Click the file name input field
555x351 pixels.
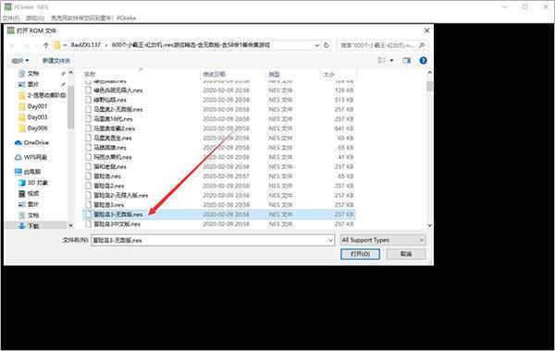point(213,240)
